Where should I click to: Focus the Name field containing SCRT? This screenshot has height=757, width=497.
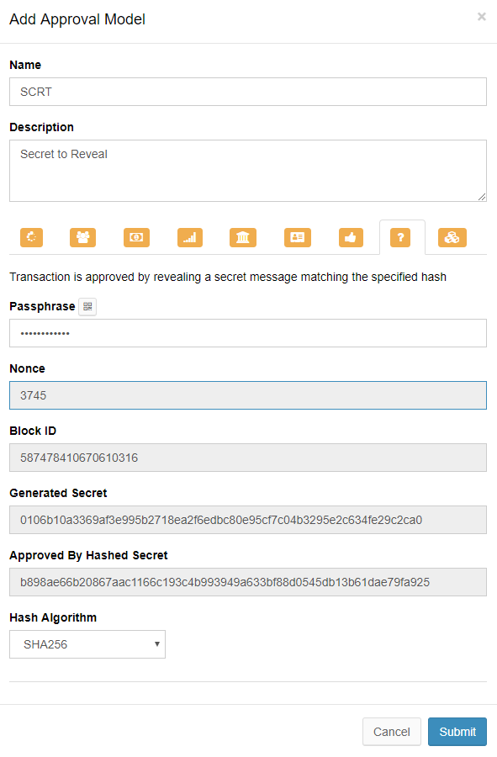click(x=248, y=92)
